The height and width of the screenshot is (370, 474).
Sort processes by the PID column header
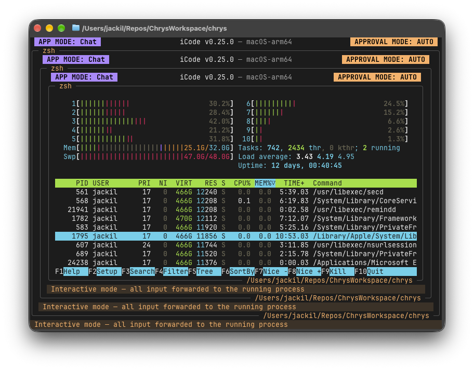click(x=82, y=183)
